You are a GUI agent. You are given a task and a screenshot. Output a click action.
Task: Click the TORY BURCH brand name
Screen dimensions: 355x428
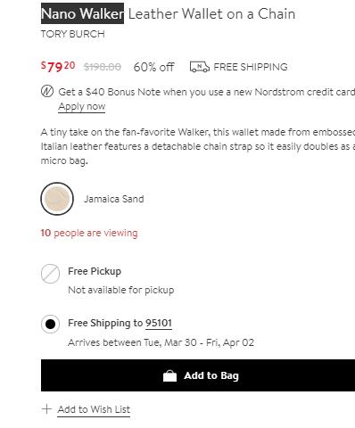(72, 34)
